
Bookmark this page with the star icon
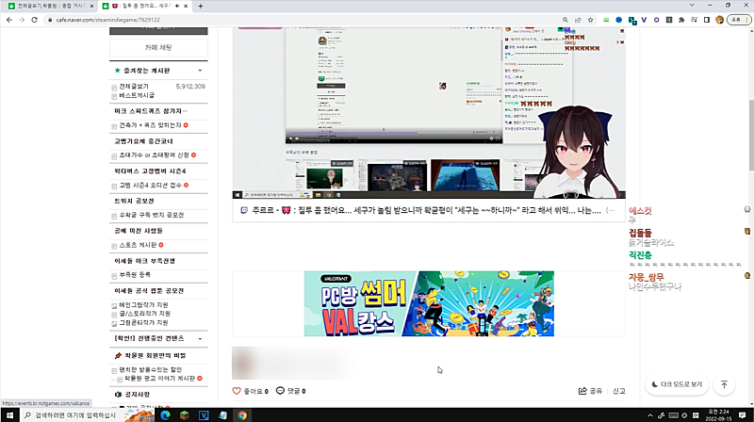point(591,20)
